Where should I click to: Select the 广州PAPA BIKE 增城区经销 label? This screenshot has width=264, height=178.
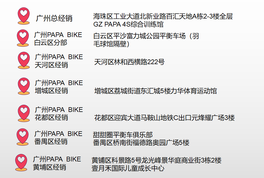[59, 87]
